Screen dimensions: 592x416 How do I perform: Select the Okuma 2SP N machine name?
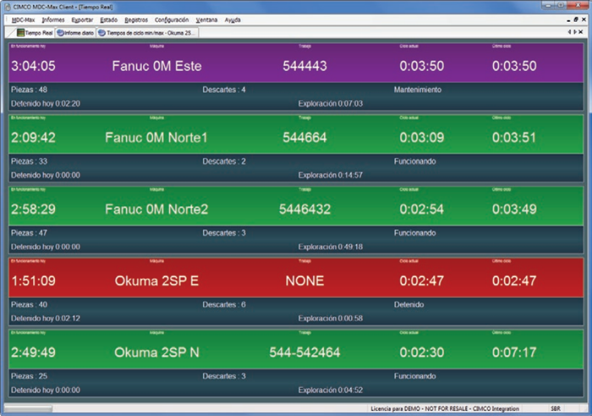pyautogui.click(x=156, y=353)
